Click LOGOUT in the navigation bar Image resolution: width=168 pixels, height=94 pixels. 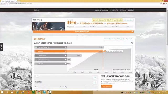click(131, 10)
